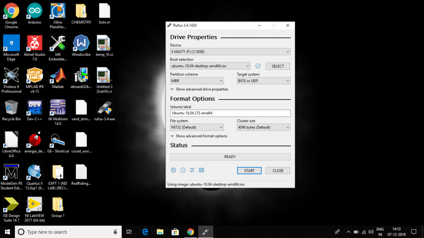
Task: Open the Partition scheme MBR dropdown
Action: point(197,81)
